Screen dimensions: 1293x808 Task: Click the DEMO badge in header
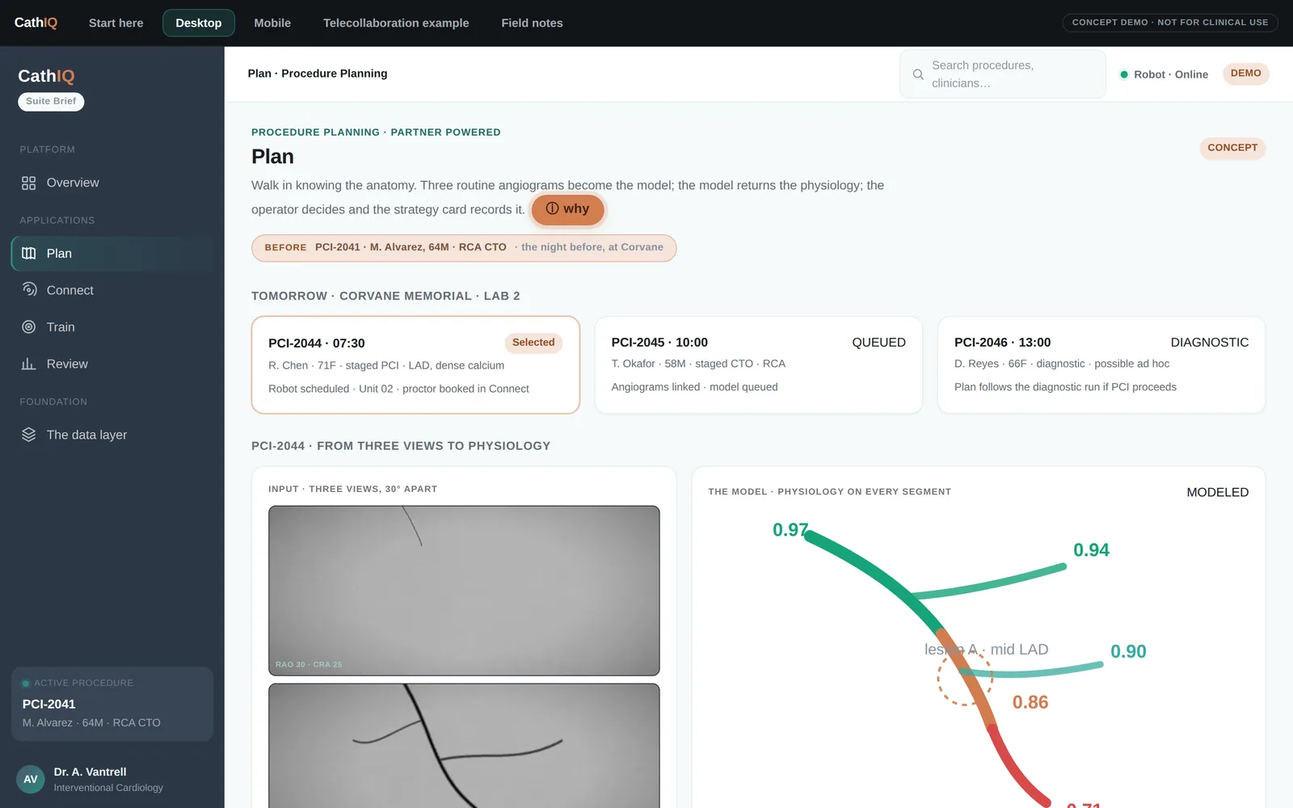click(1245, 74)
